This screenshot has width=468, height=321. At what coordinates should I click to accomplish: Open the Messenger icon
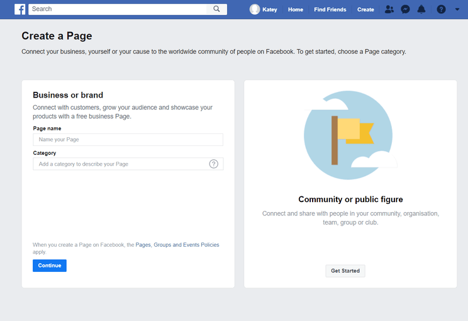[405, 9]
